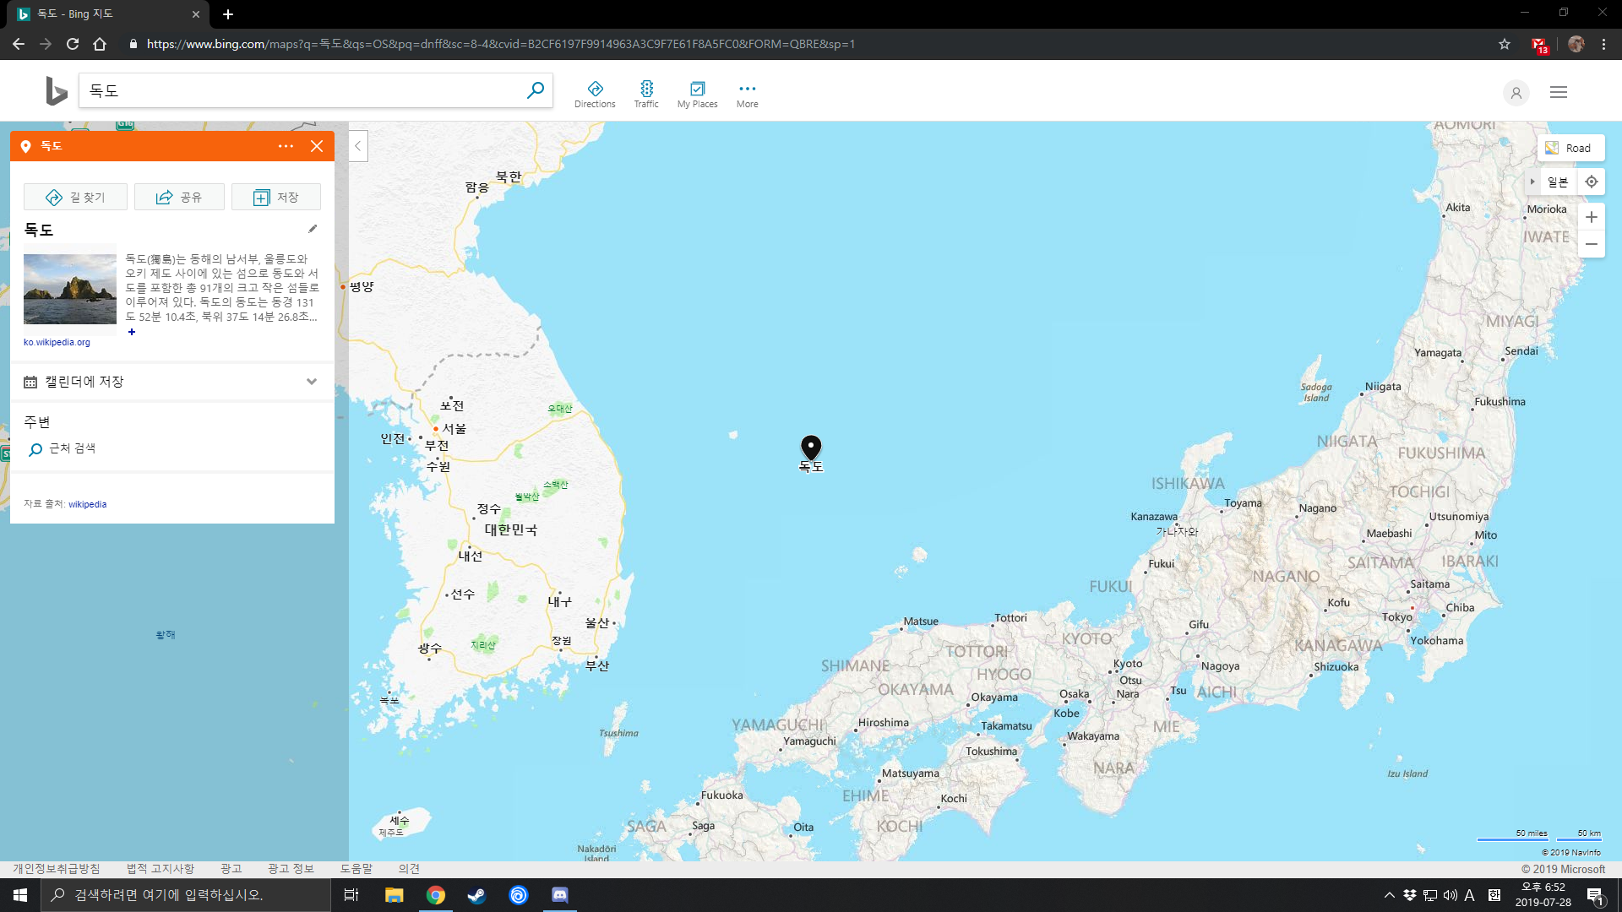Click the volume speaker tray icon
1622x912 pixels.
(x=1450, y=895)
